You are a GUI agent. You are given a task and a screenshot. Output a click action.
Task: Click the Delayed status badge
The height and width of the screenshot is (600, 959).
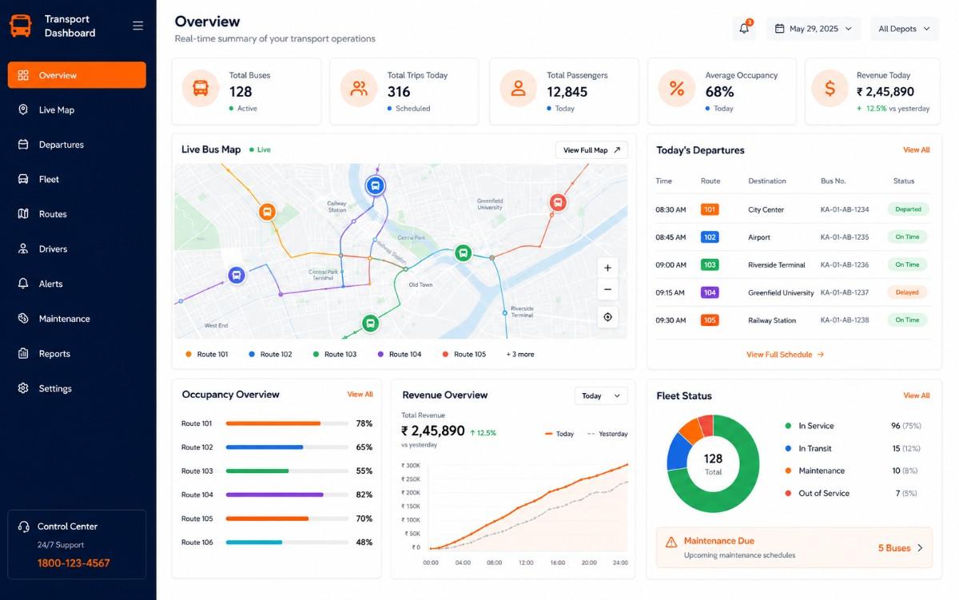point(907,292)
